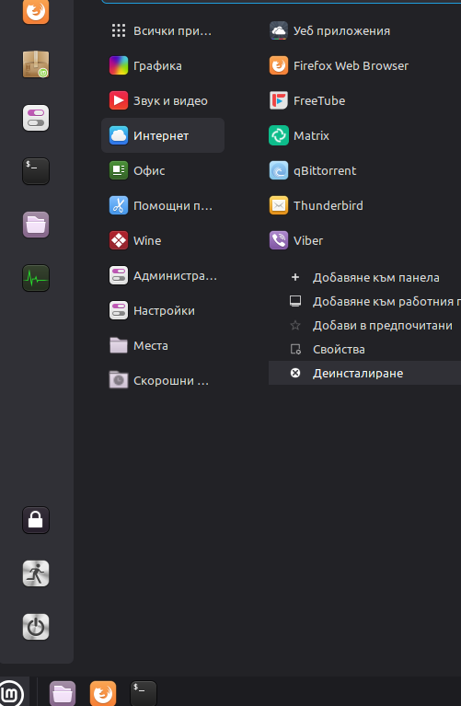
Task: Open Свойства from context menu
Action: click(364, 349)
